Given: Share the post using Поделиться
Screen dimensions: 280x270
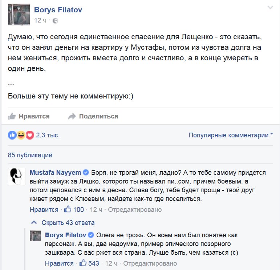Looking at the screenshot, I should pyautogui.click(x=98, y=116).
